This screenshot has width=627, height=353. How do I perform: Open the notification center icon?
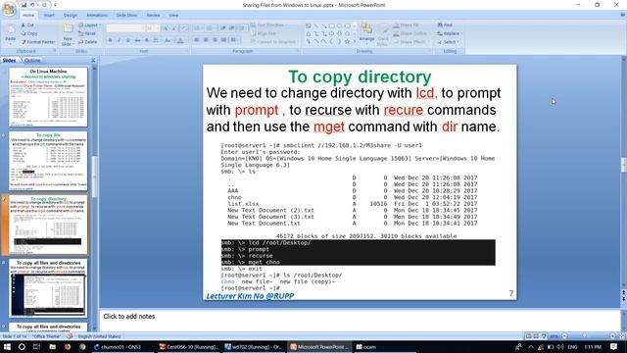613,347
